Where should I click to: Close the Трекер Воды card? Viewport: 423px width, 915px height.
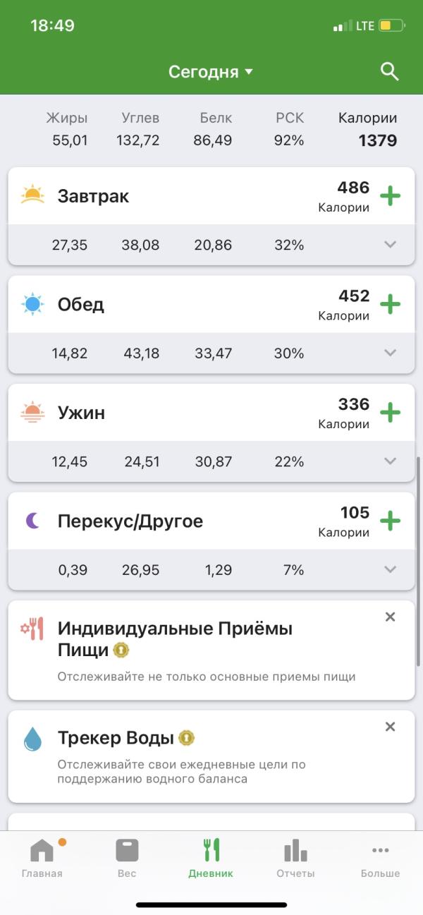(x=390, y=727)
